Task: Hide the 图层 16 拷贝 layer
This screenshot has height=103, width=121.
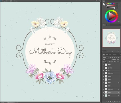Action: click(103, 73)
